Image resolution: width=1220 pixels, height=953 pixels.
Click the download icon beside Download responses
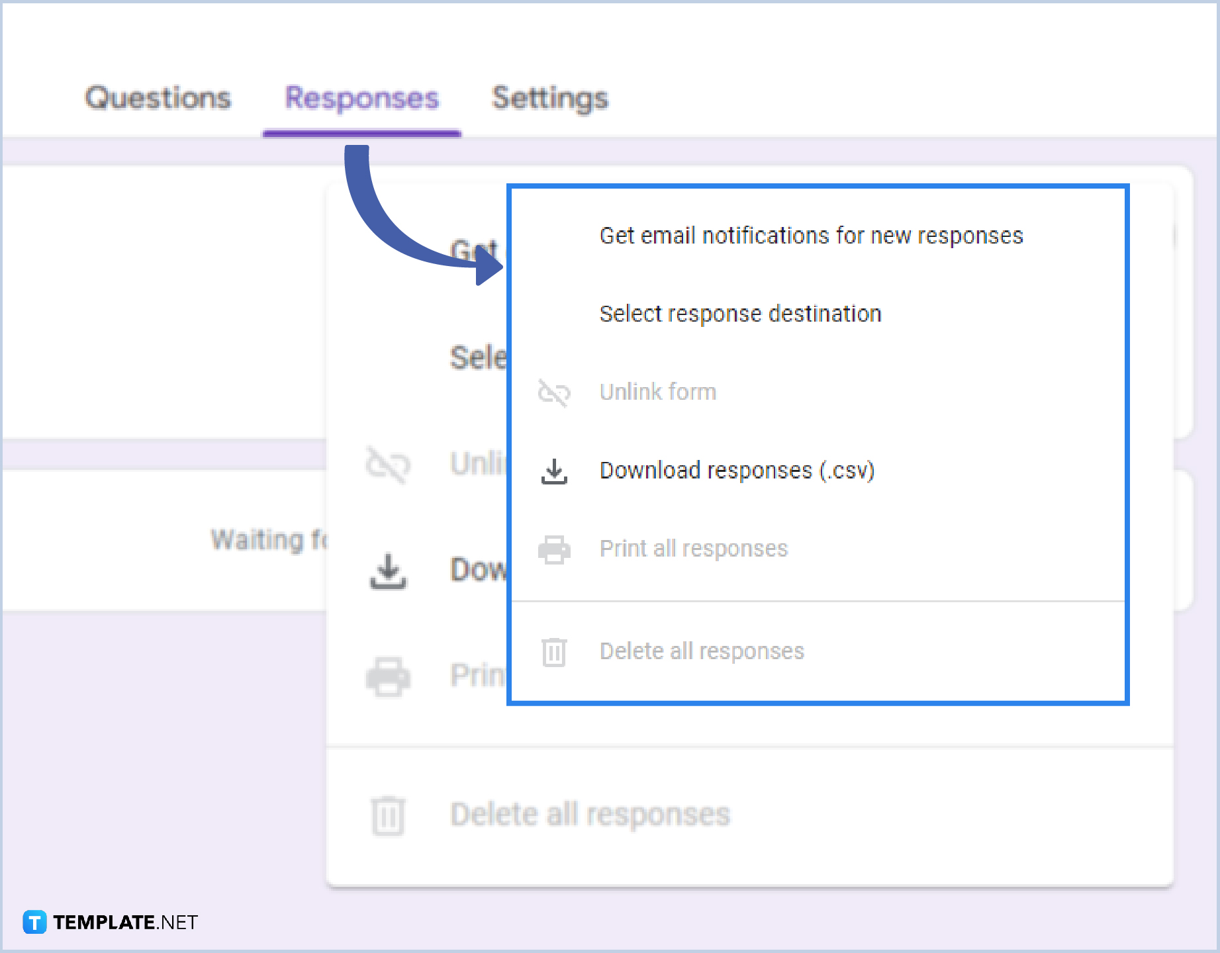[x=554, y=472]
